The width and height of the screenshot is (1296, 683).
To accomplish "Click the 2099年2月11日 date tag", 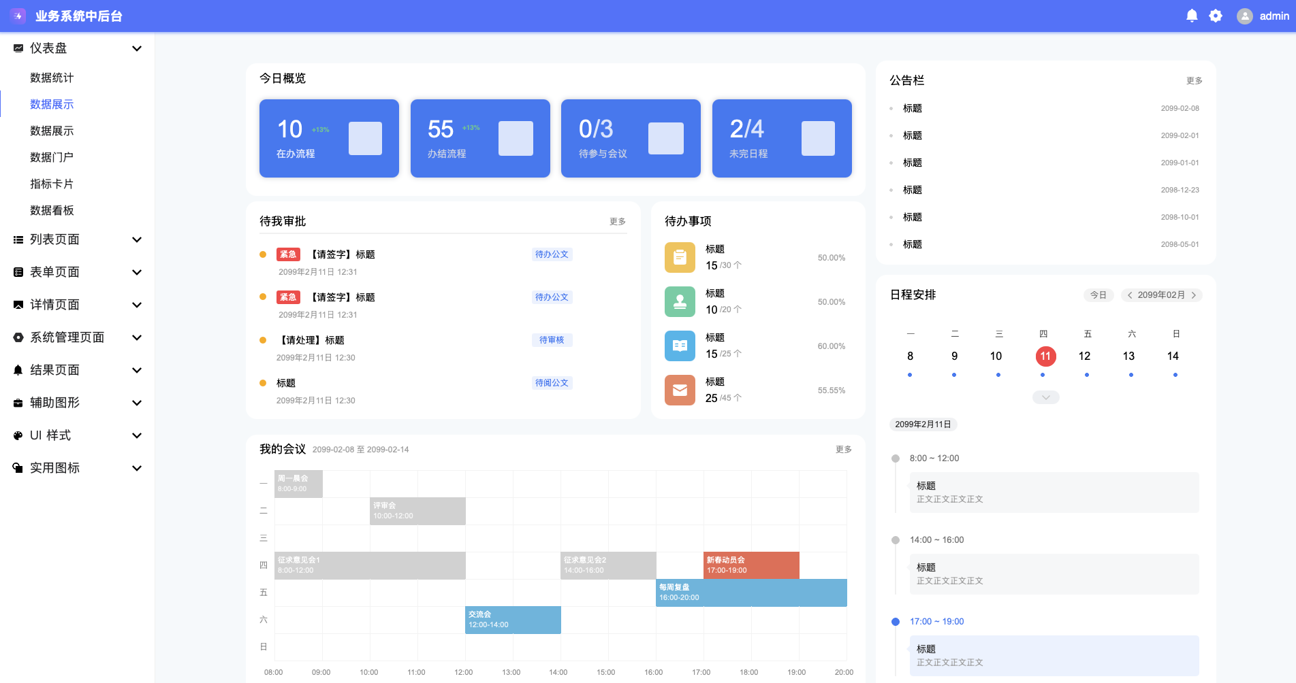I will pyautogui.click(x=923, y=424).
